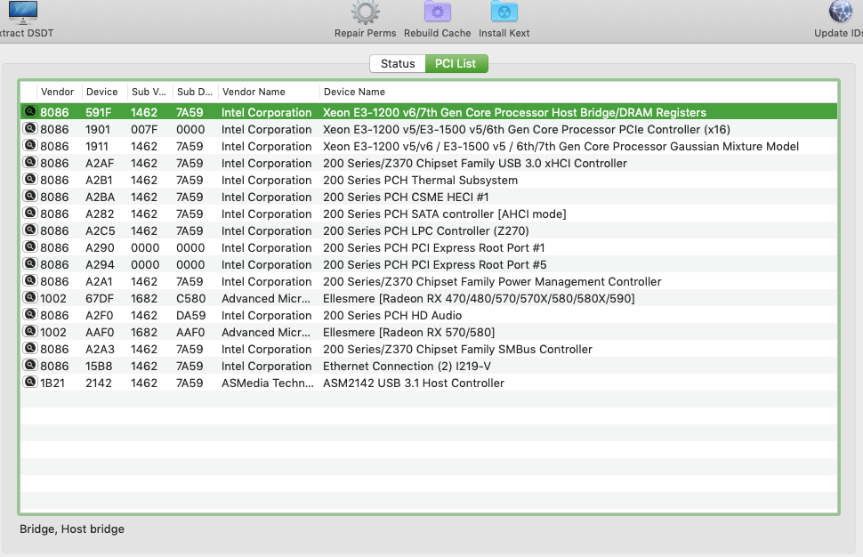
Task: Select 'ASMedia Techn...' vendor name cell
Action: (268, 383)
